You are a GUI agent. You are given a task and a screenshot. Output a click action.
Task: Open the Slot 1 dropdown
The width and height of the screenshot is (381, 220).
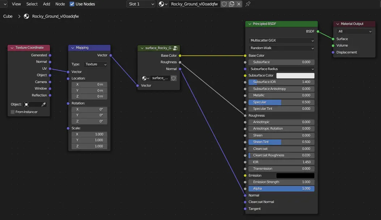pos(141,4)
